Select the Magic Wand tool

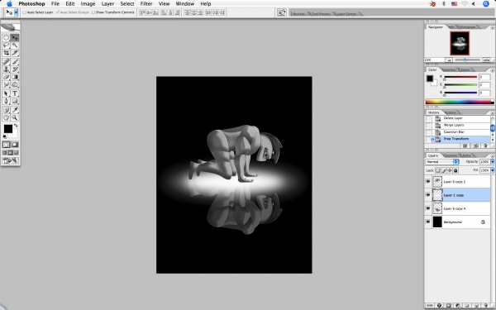[15, 45]
